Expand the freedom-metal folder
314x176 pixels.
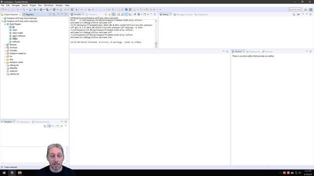tap(5, 62)
